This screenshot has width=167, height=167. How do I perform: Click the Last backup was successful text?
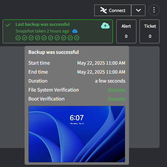click(42, 24)
